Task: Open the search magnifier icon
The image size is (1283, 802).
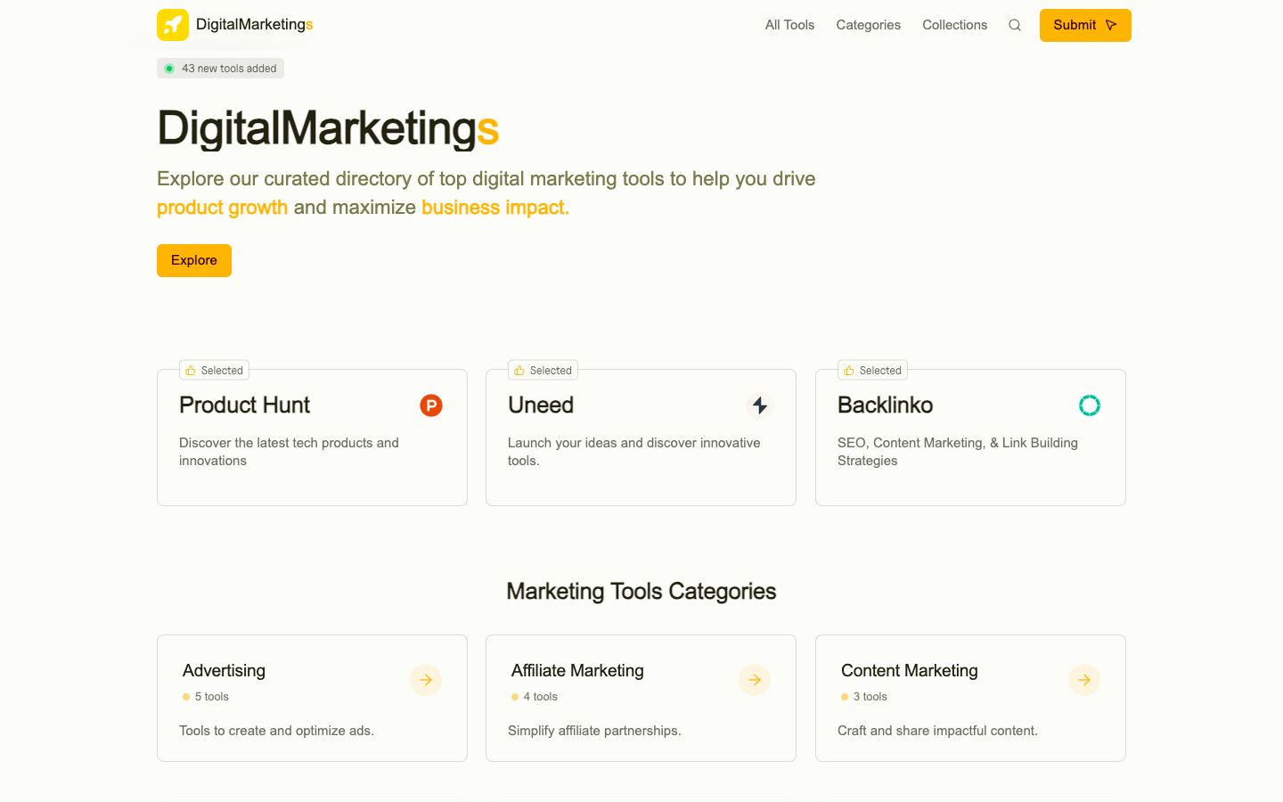Action: (x=1015, y=25)
